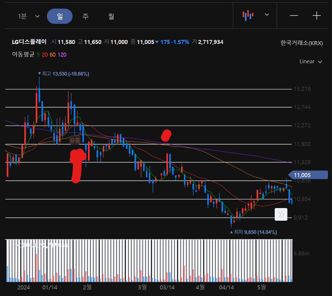The image size is (332, 296).
Task: Open the Linear scale dropdown
Action: click(311, 61)
